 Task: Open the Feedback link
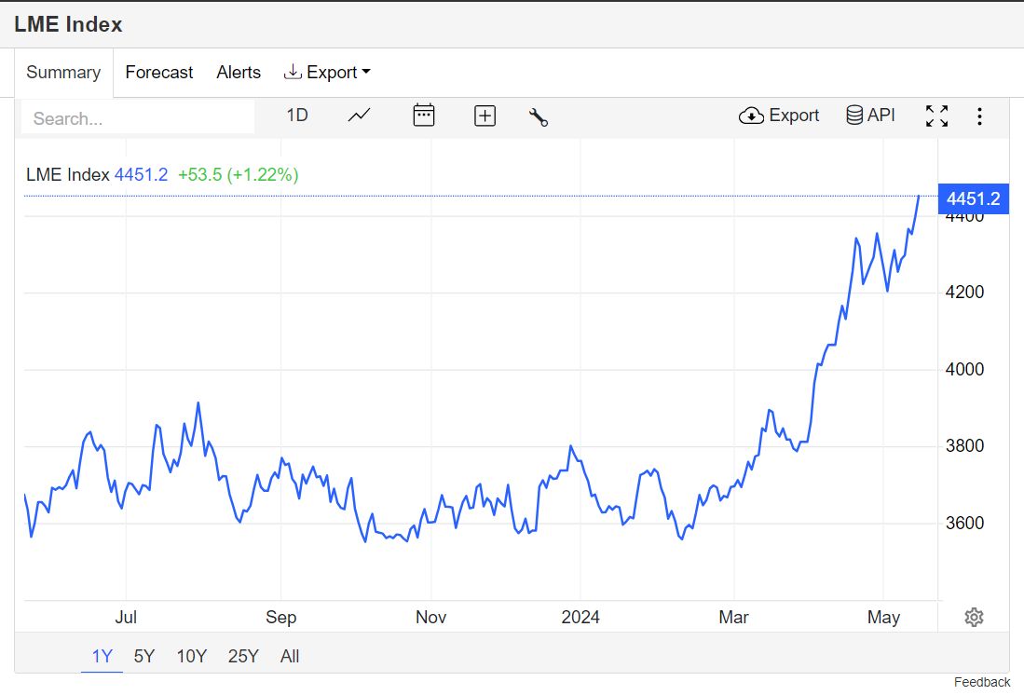pyautogui.click(x=981, y=682)
